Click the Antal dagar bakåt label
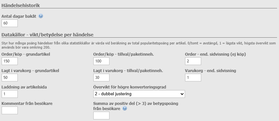279x121 pixels. (19, 16)
